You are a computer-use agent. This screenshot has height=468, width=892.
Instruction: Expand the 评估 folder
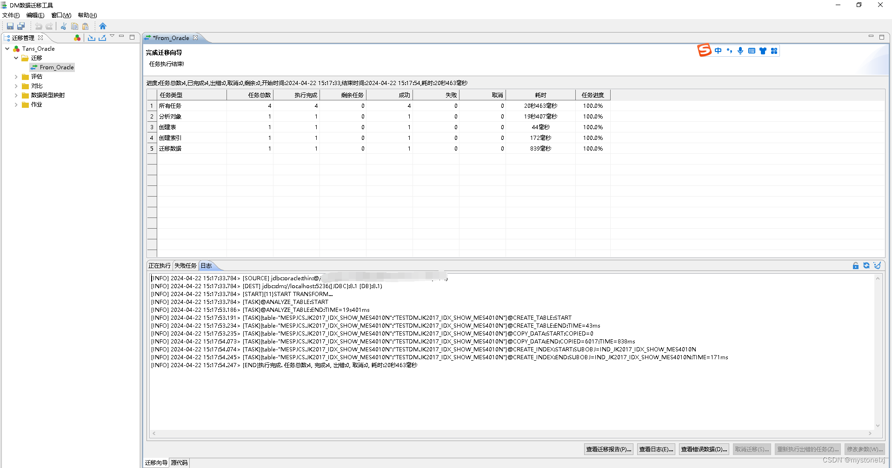pos(16,77)
